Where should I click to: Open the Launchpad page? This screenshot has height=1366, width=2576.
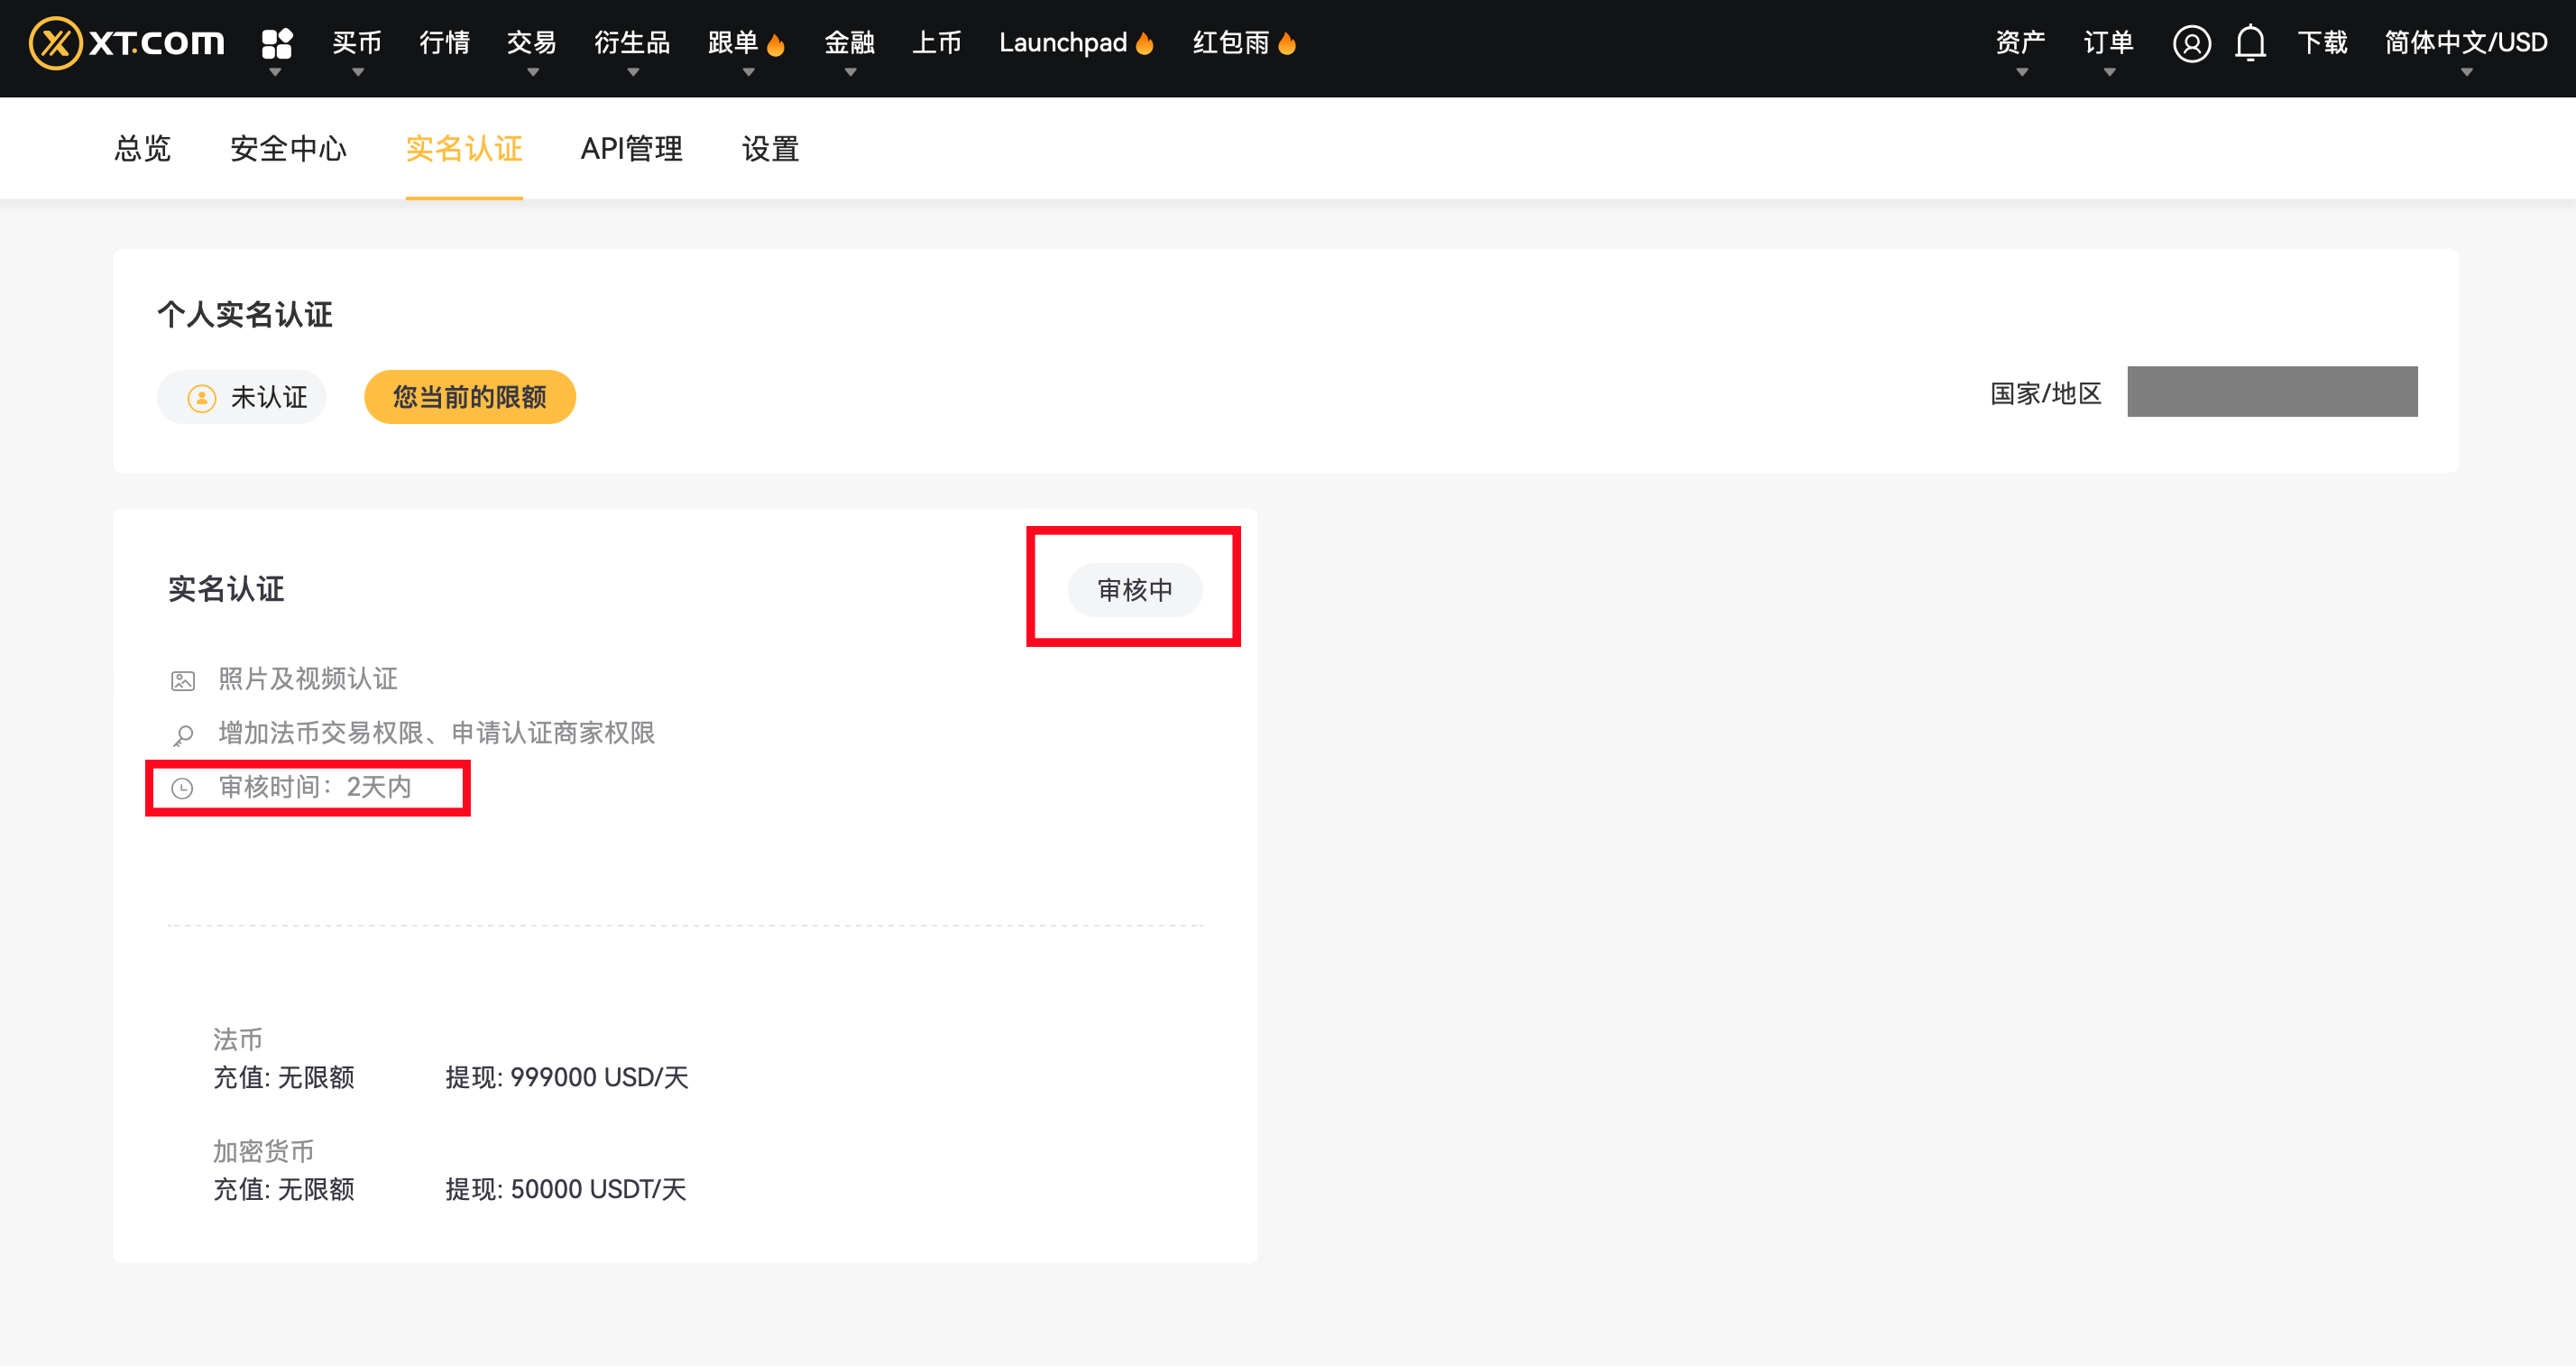pyautogui.click(x=1077, y=43)
